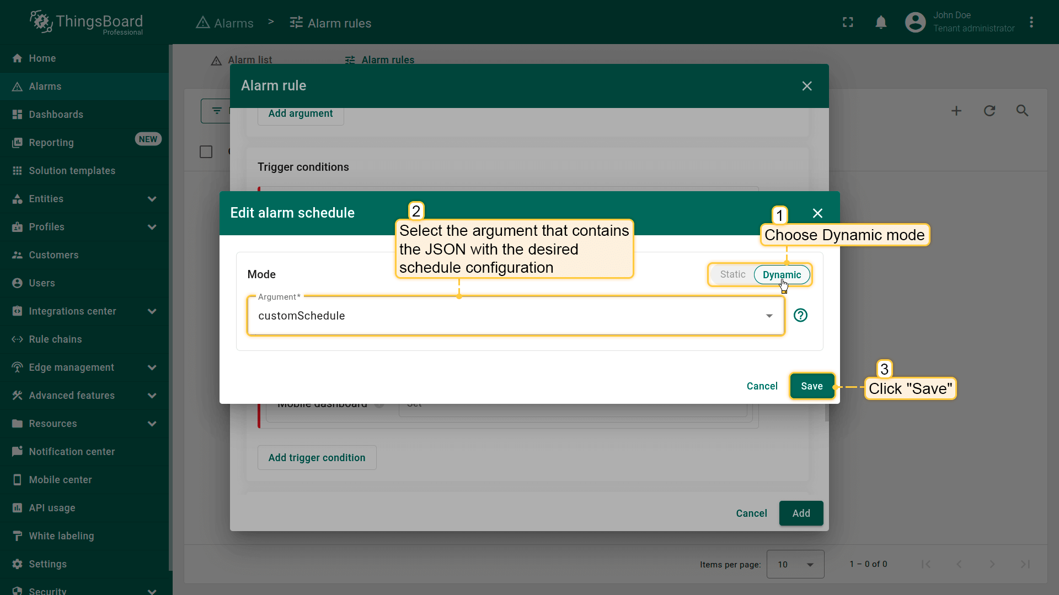
Task: Click the plus icon to add rule
Action: [x=956, y=111]
